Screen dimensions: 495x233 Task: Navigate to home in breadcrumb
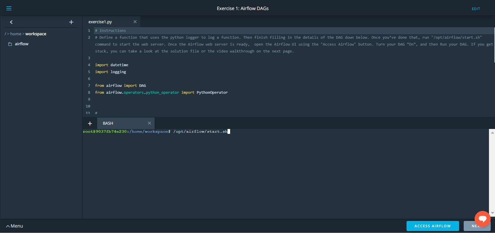(x=16, y=34)
